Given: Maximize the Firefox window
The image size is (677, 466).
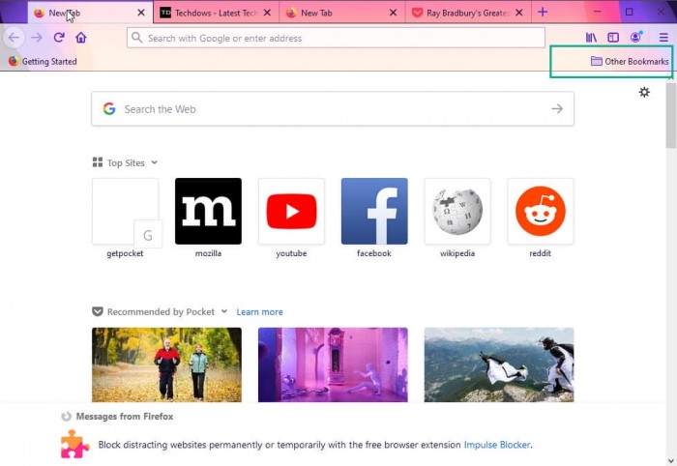Looking at the screenshot, I should (x=629, y=12).
